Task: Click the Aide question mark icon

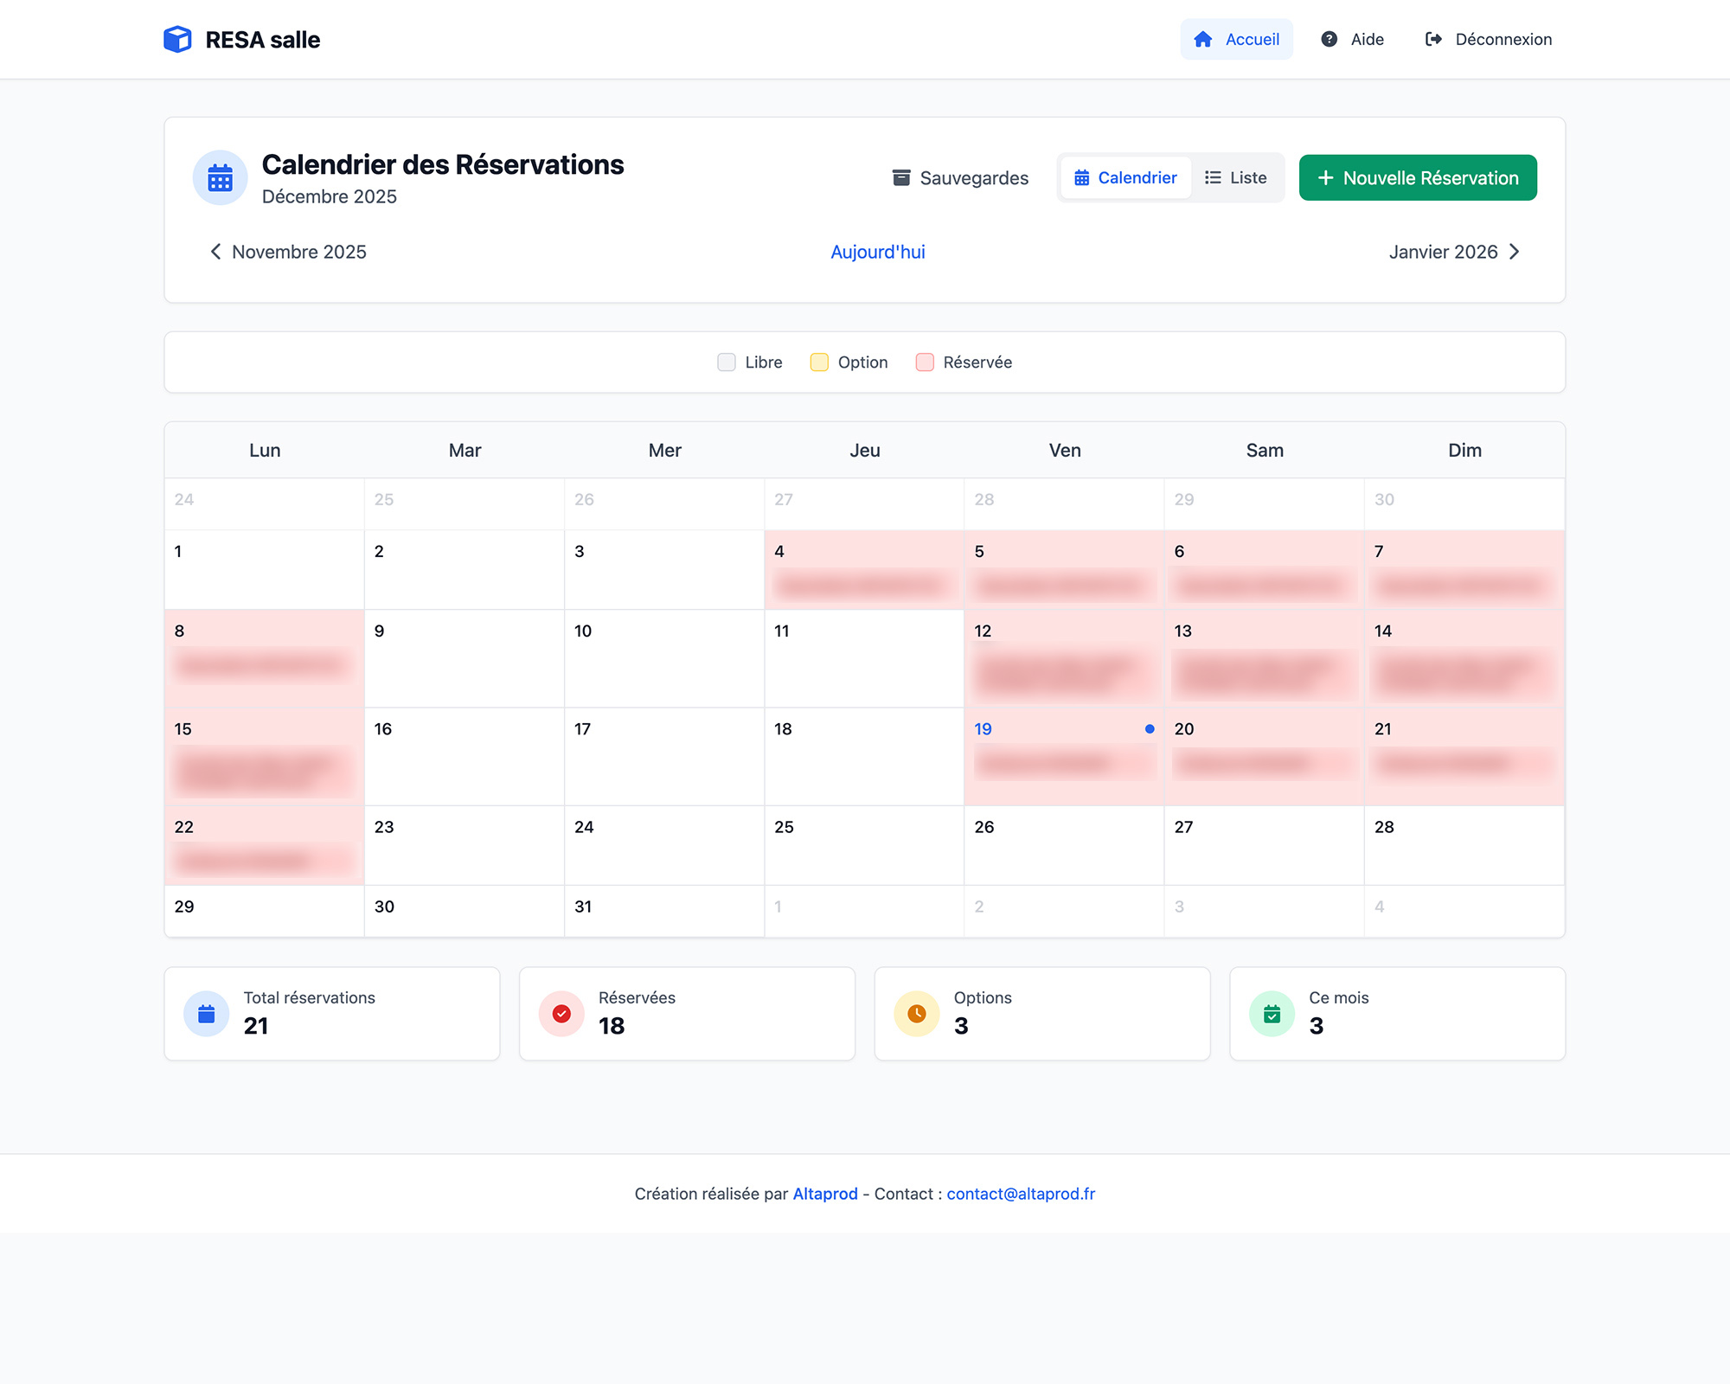Action: pos(1329,39)
